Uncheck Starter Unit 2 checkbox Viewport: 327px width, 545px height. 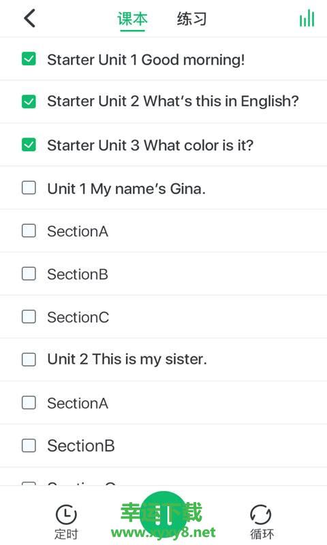coord(29,102)
